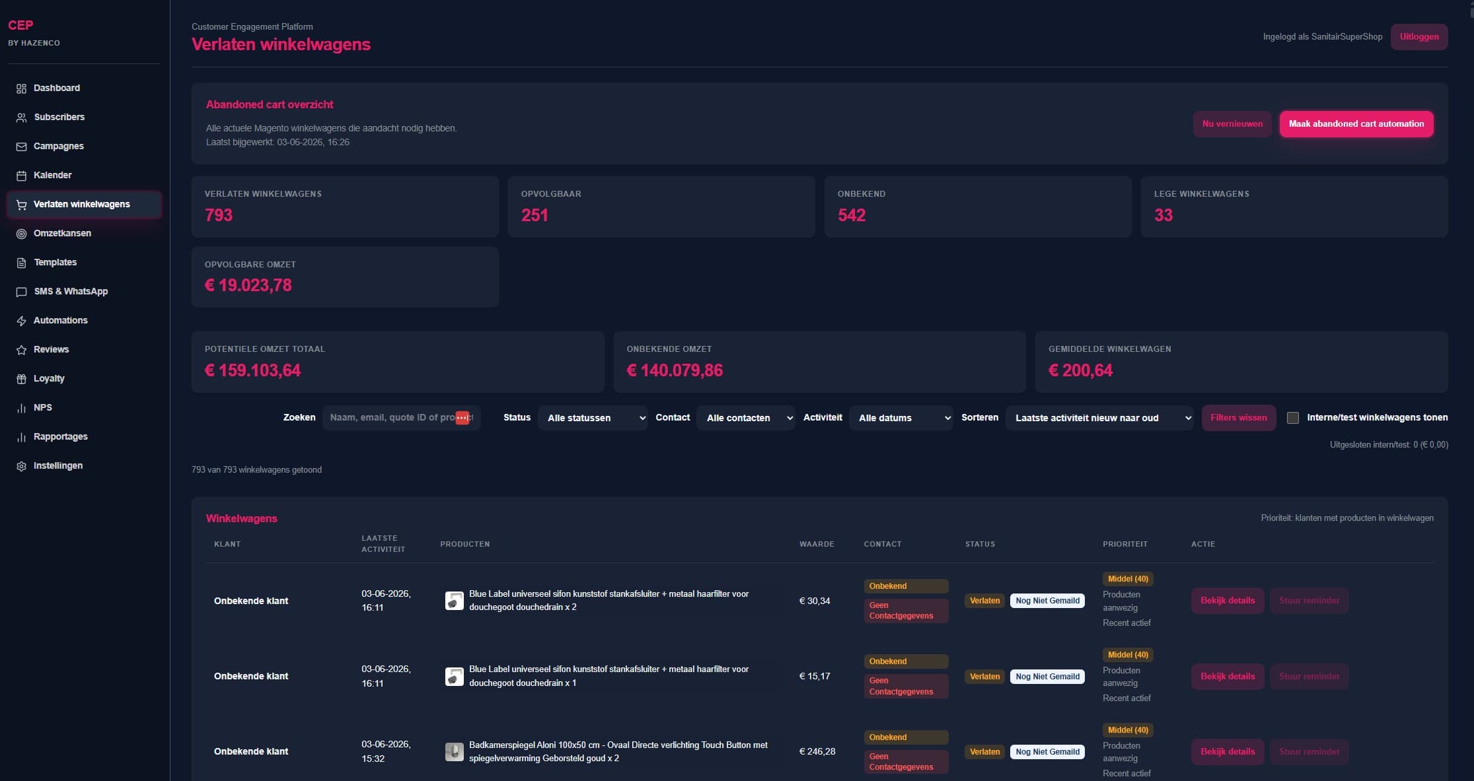Image resolution: width=1474 pixels, height=781 pixels.
Task: Click the Loyalty gift icon
Action: click(21, 379)
